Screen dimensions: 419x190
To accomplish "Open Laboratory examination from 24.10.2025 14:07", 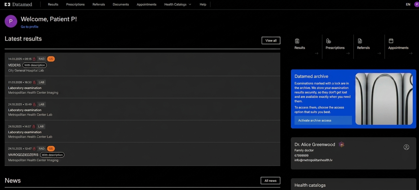I will pos(142,131).
